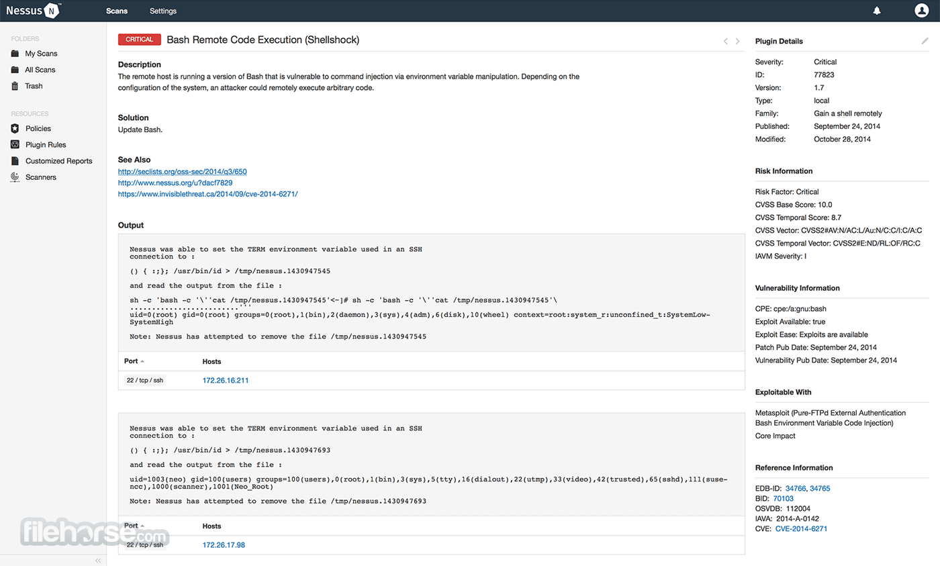940x566 pixels.
Task: Click the Plugin Rules icon
Action: pos(15,144)
